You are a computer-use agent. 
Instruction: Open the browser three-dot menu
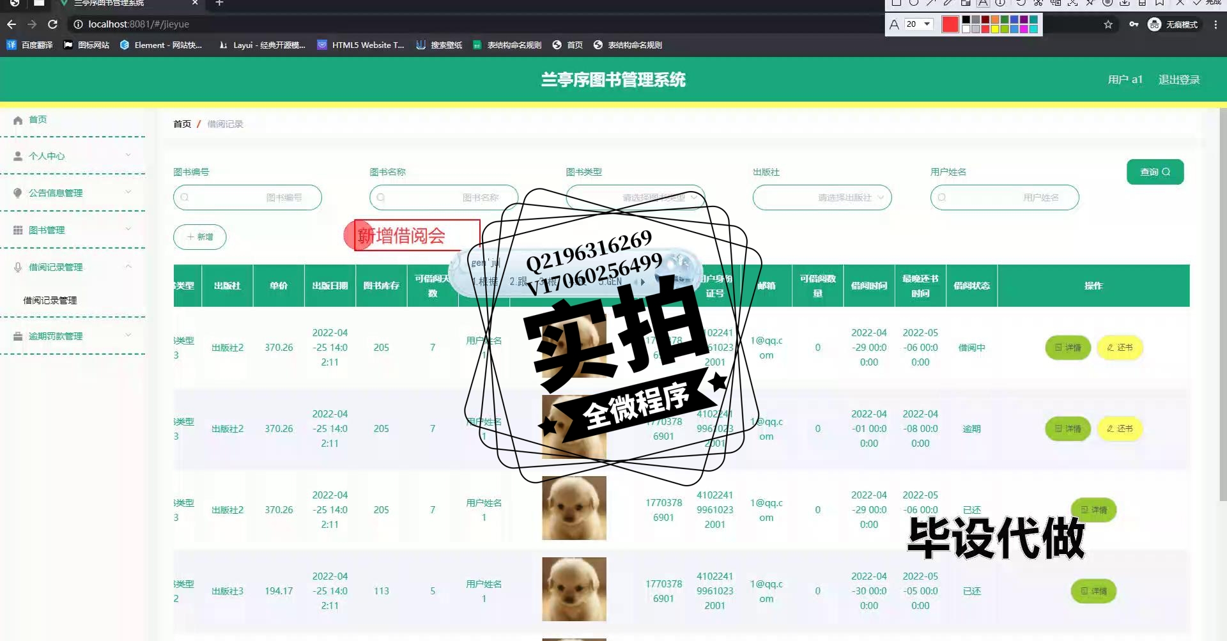tap(1215, 24)
